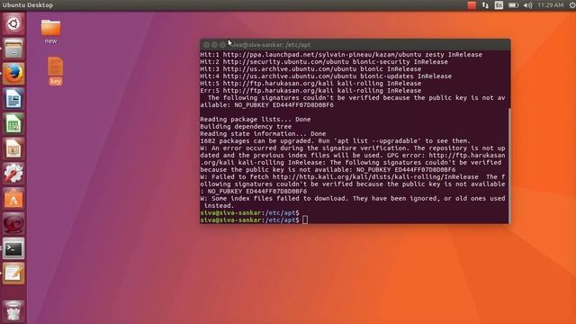Launch Firefox web browser from the launcher

pyautogui.click(x=13, y=74)
